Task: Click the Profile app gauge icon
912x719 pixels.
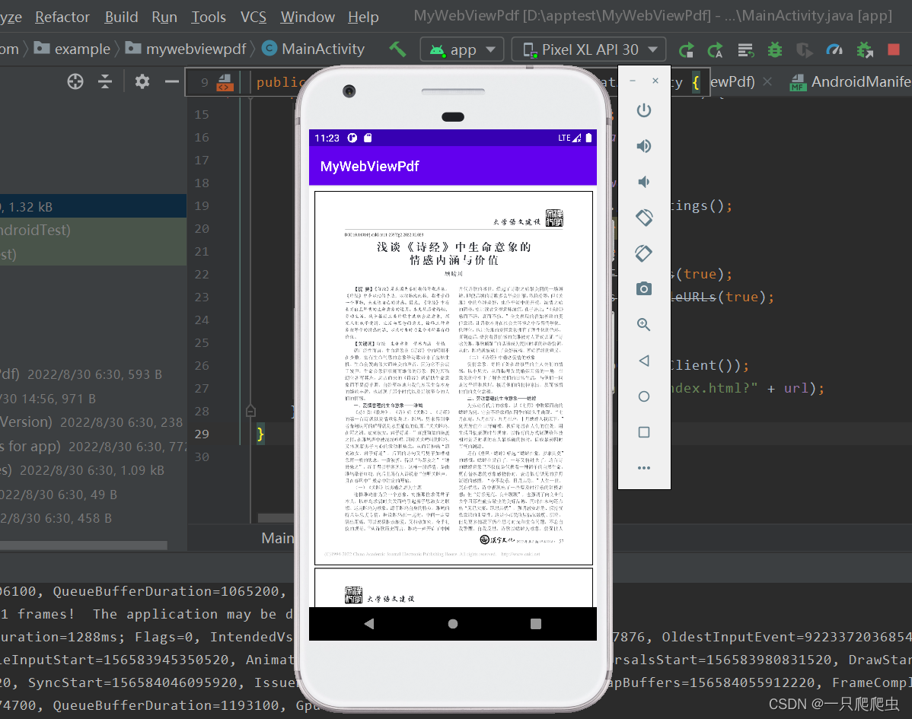Action: click(x=834, y=50)
